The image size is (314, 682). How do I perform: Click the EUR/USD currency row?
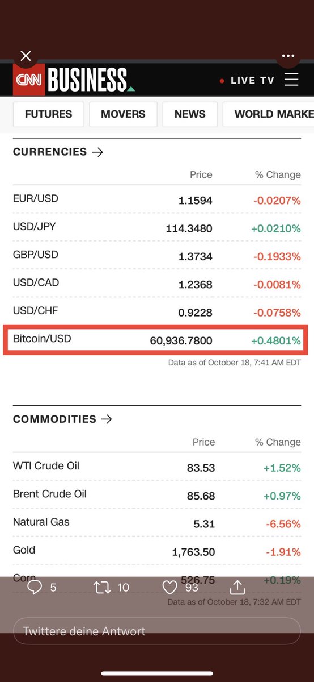click(x=157, y=200)
